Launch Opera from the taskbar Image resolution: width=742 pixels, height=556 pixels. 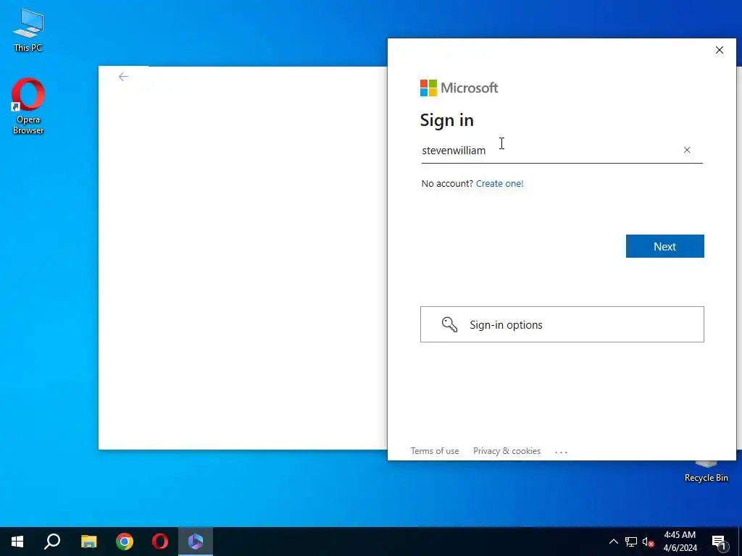point(160,542)
